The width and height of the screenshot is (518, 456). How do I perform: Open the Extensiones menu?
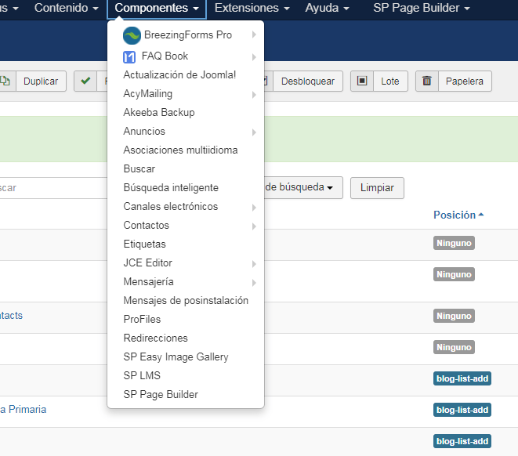click(252, 8)
